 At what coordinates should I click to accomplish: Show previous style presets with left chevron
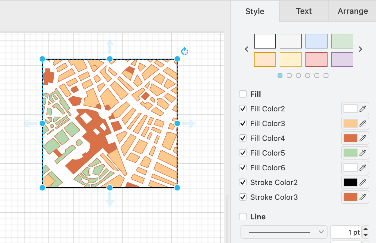[x=246, y=49]
